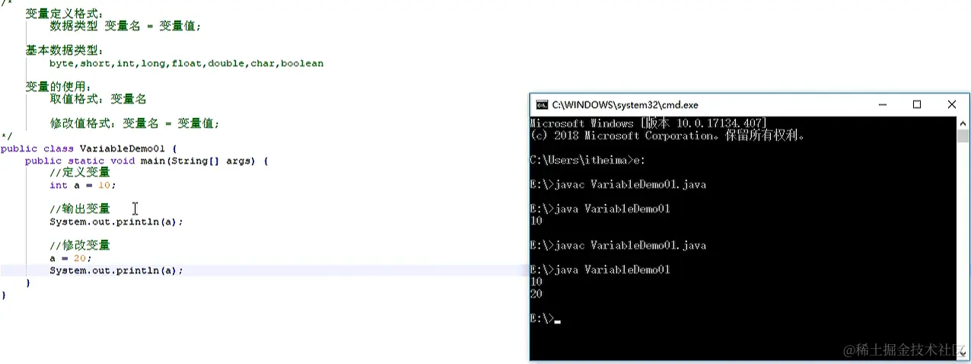Click the last 'java VariableDemo01' command

click(612, 270)
